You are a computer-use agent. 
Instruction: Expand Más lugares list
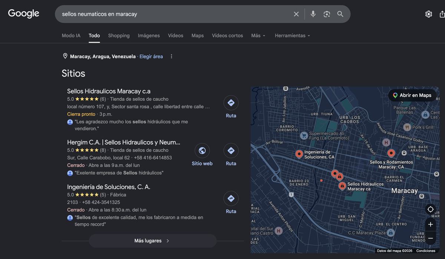(152, 241)
